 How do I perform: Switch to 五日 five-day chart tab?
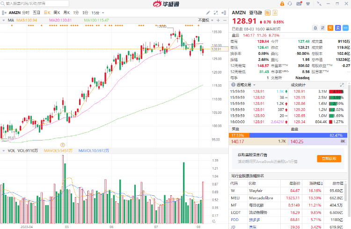[37, 13]
